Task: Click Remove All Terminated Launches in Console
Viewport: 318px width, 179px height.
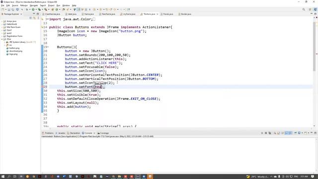Action: [270, 133]
